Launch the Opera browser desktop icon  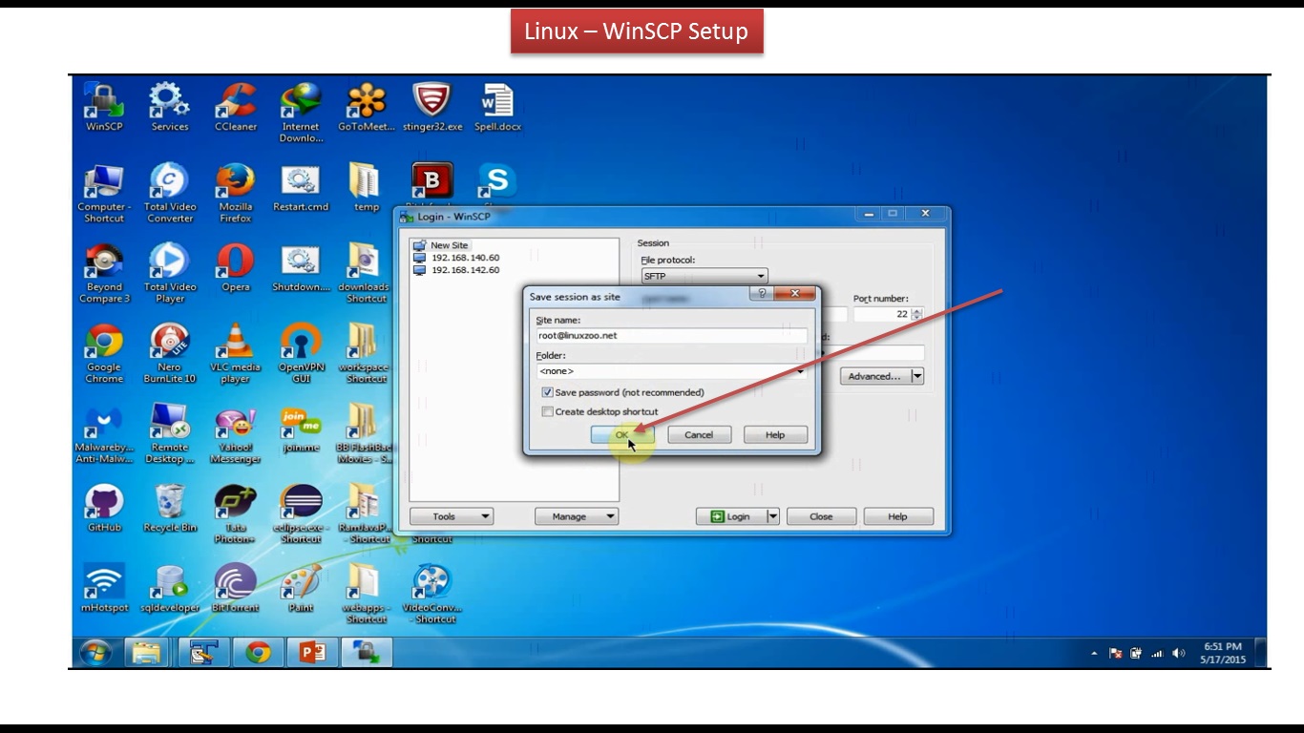[x=236, y=267]
